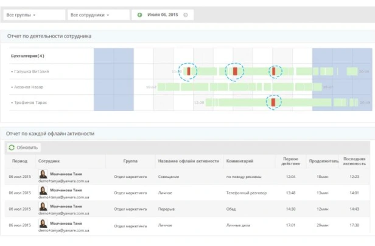Open Молчанова Таня avatar in Совещание row
The height and width of the screenshot is (246, 375).
(x=43, y=174)
